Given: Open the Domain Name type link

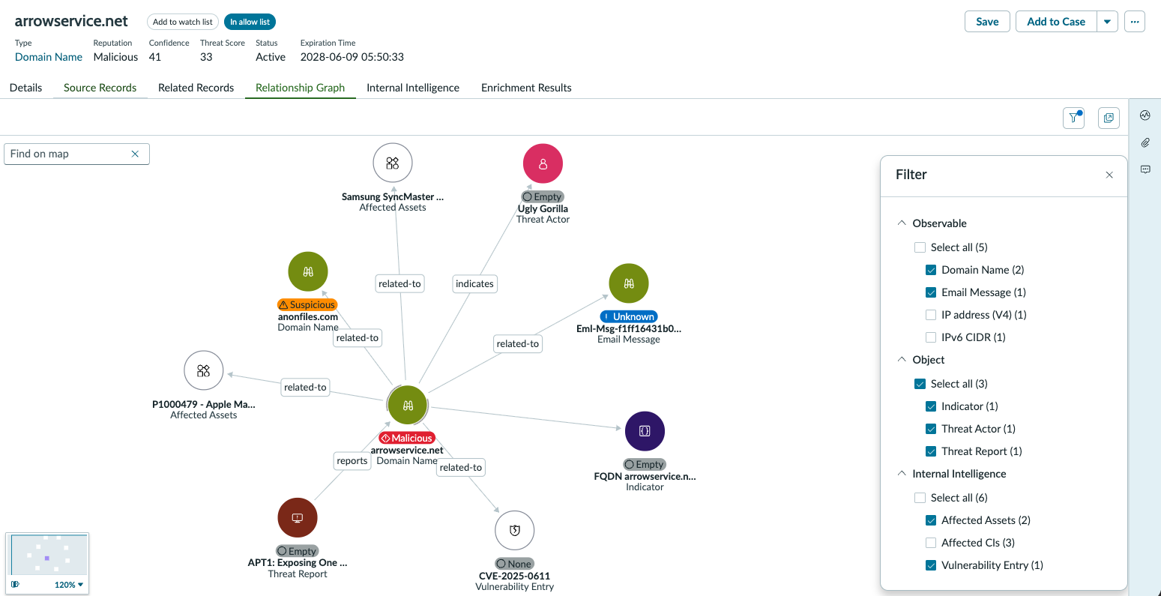Looking at the screenshot, I should tap(49, 57).
